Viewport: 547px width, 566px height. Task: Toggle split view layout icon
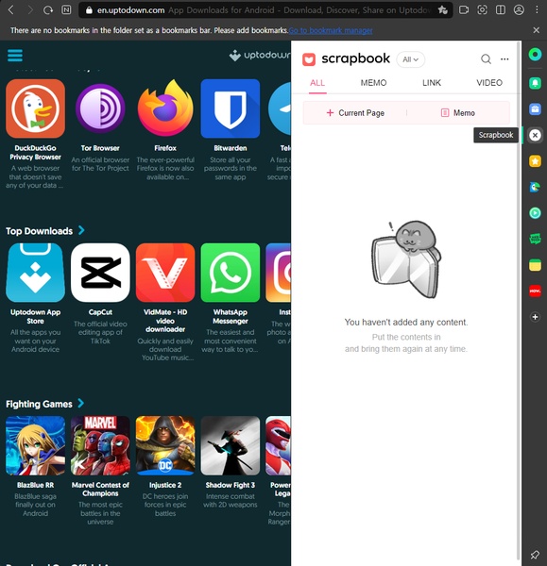(501, 10)
